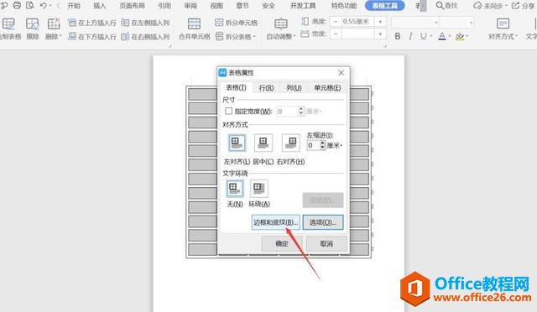Decrease row height with minus button
The width and height of the screenshot is (537, 312).
click(x=336, y=22)
